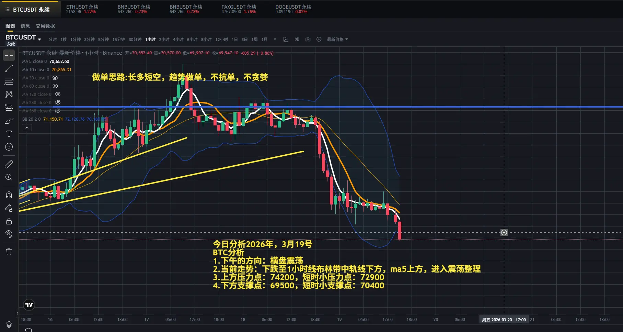Collapse the drawing toolbar with side arrow
623x332 pixels.
coord(17,313)
